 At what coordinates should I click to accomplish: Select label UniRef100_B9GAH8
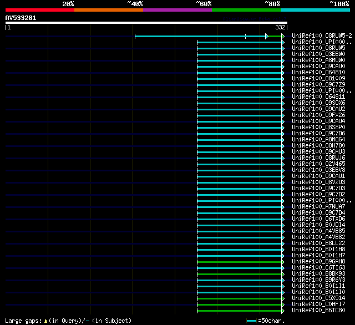pos(318,262)
